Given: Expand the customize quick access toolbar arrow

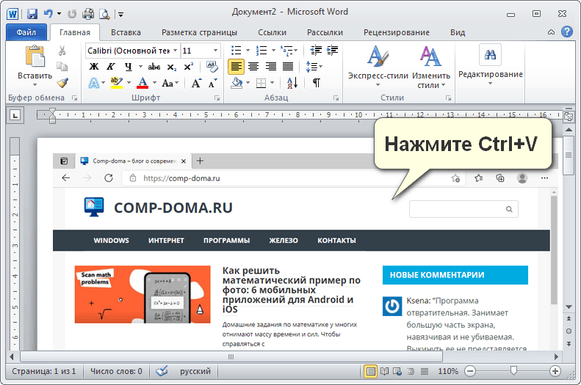Looking at the screenshot, I should pyautogui.click(x=120, y=15).
